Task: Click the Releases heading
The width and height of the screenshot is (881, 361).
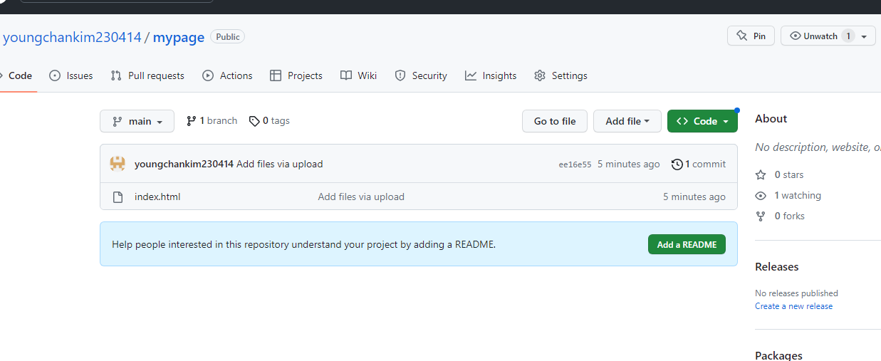Action: click(777, 266)
